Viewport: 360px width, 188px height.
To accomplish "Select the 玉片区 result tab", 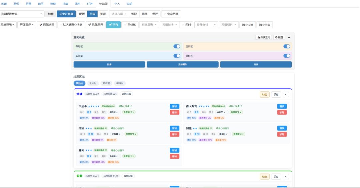I will point(93,83).
